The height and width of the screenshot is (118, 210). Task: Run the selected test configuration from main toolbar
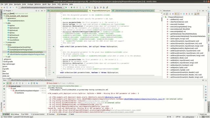click(66, 8)
